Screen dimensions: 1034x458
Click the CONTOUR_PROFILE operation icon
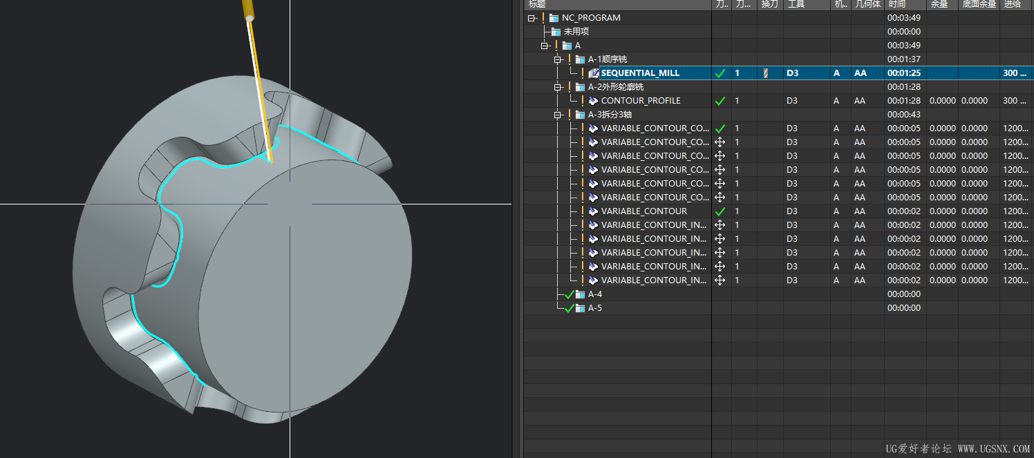[x=593, y=101]
